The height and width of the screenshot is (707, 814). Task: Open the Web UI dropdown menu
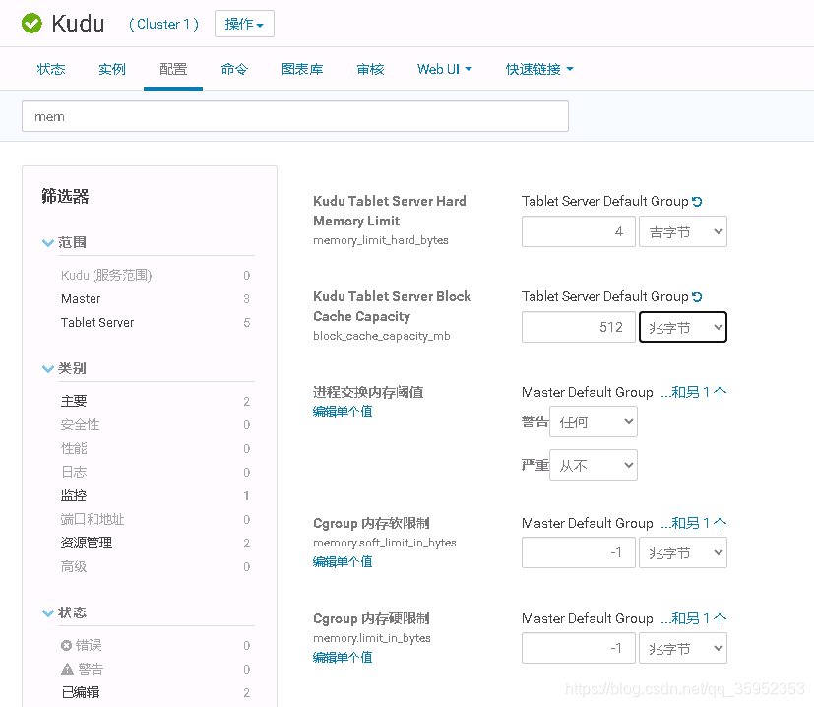444,69
